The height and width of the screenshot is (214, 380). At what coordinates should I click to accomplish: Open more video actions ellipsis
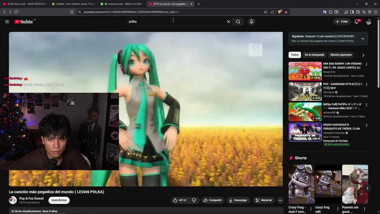pyautogui.click(x=280, y=200)
